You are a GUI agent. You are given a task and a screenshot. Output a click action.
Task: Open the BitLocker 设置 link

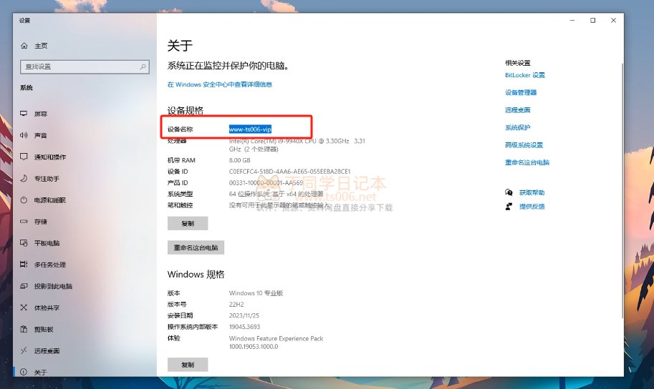(x=524, y=75)
